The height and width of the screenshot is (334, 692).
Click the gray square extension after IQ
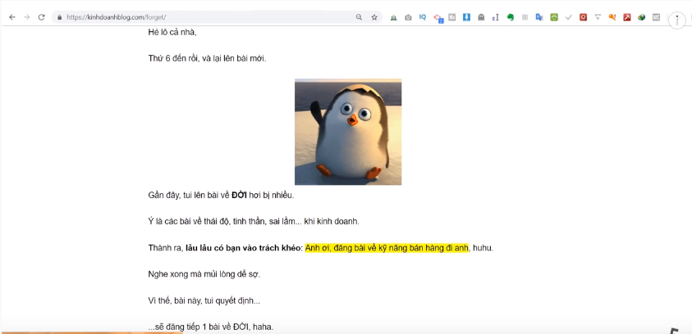pyautogui.click(x=452, y=17)
